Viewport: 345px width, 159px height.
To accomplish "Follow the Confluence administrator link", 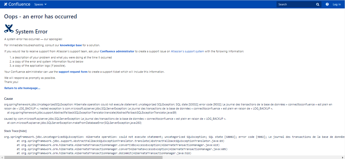I will 117,51.
